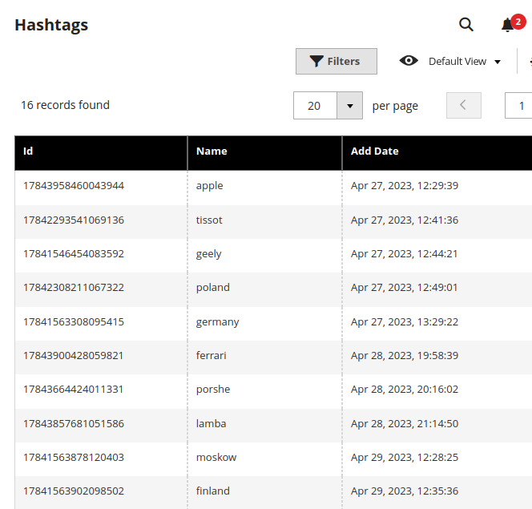Select the finland hashtag row
The image size is (532, 509).
point(273,492)
